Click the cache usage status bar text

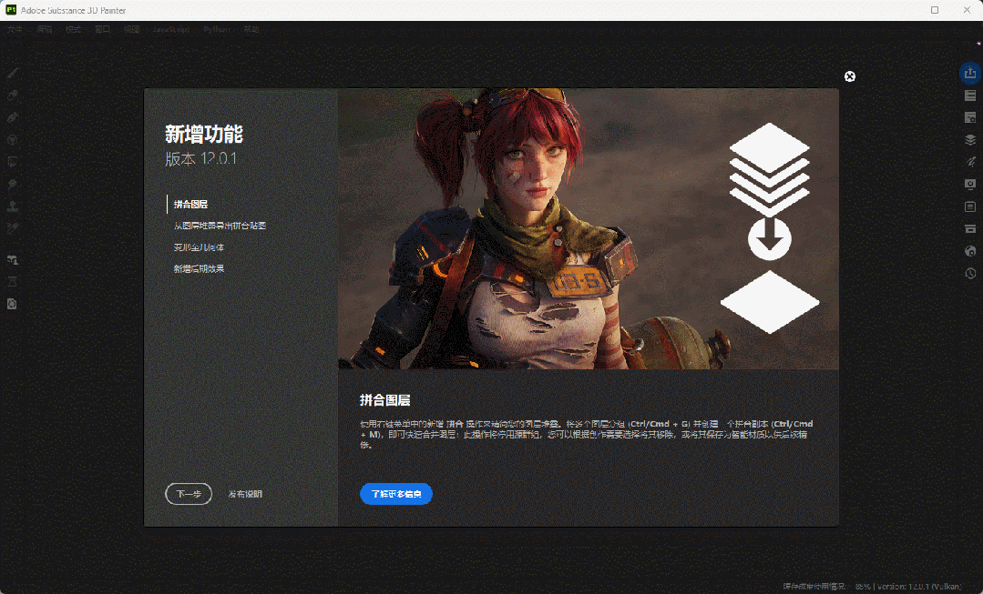coord(827,587)
